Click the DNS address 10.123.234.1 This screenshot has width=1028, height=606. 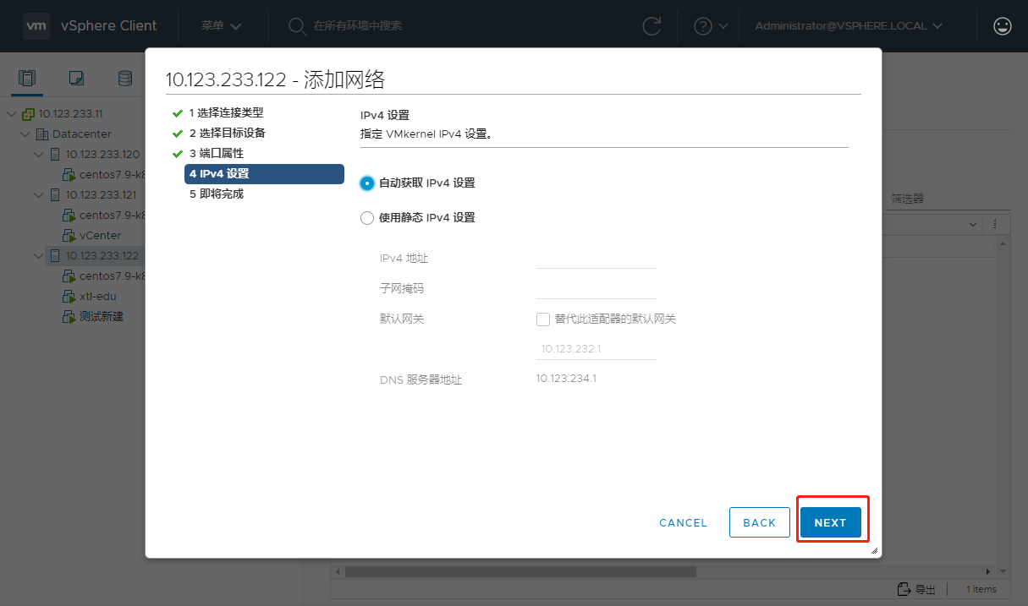pyautogui.click(x=566, y=379)
